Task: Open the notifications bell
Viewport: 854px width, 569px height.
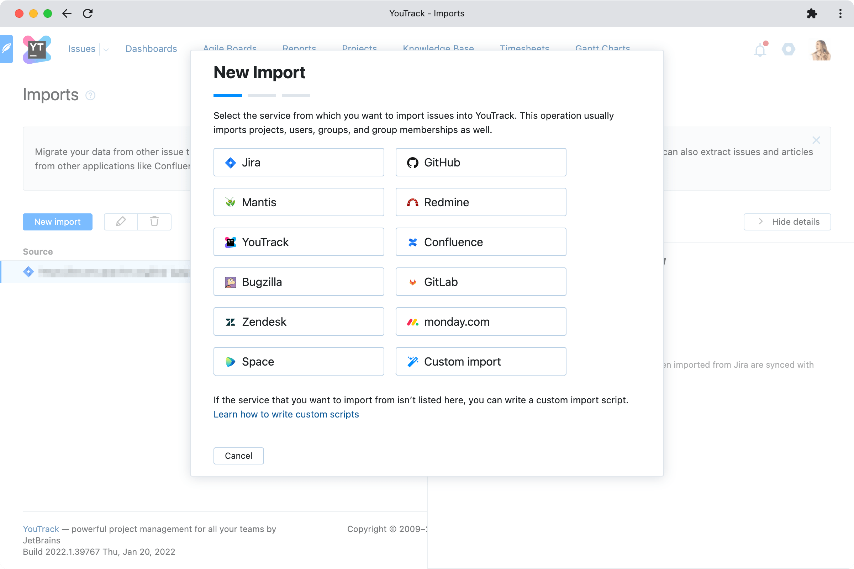Action: pyautogui.click(x=760, y=50)
